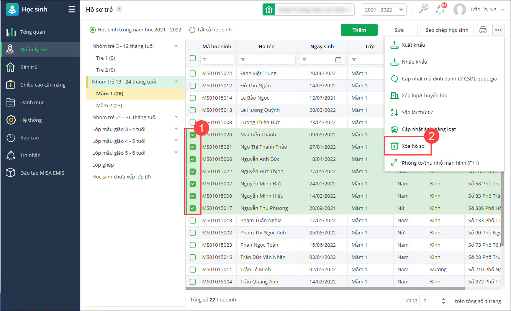Select Xếp lớp/Chuyển lớp menu item
This screenshot has width=511, height=311.
tap(424, 95)
